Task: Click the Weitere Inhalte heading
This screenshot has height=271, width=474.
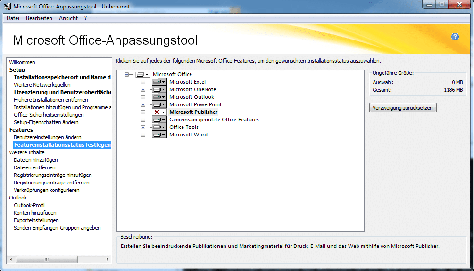Action: (27, 152)
